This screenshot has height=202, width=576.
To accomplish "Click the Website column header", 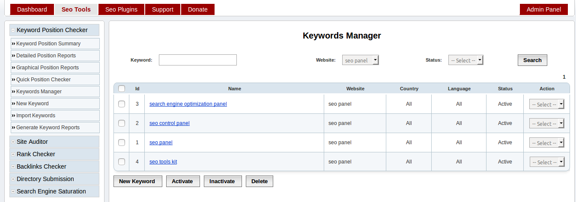I will [355, 89].
